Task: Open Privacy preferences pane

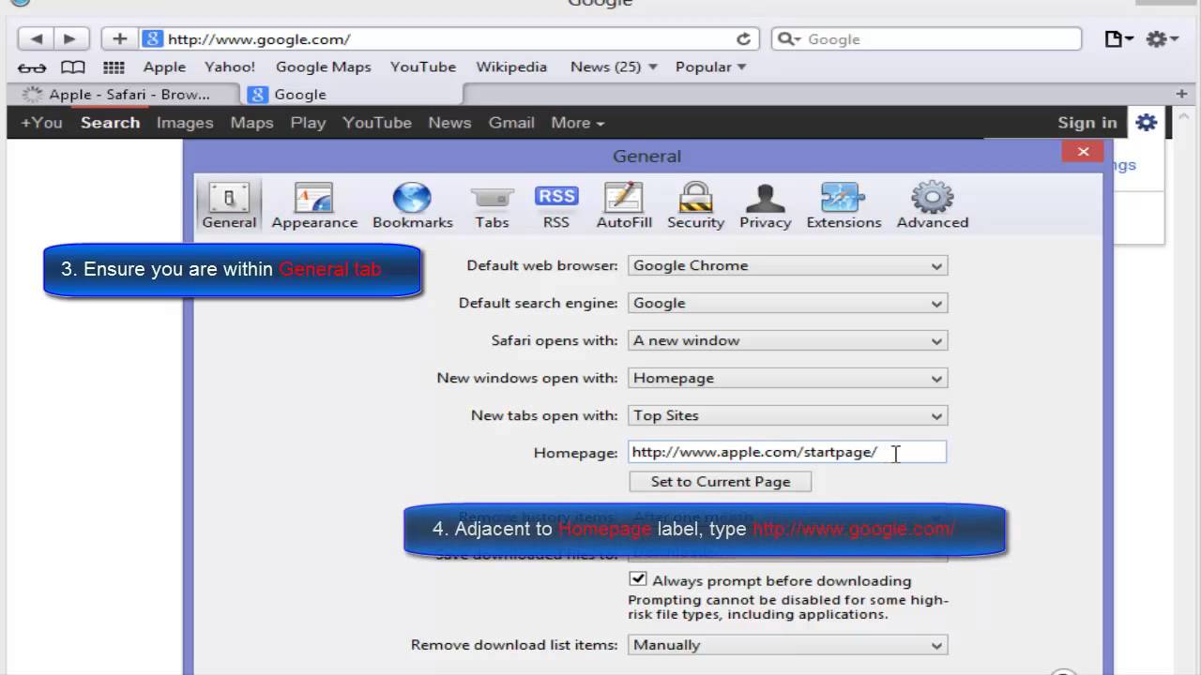Action: pyautogui.click(x=765, y=205)
